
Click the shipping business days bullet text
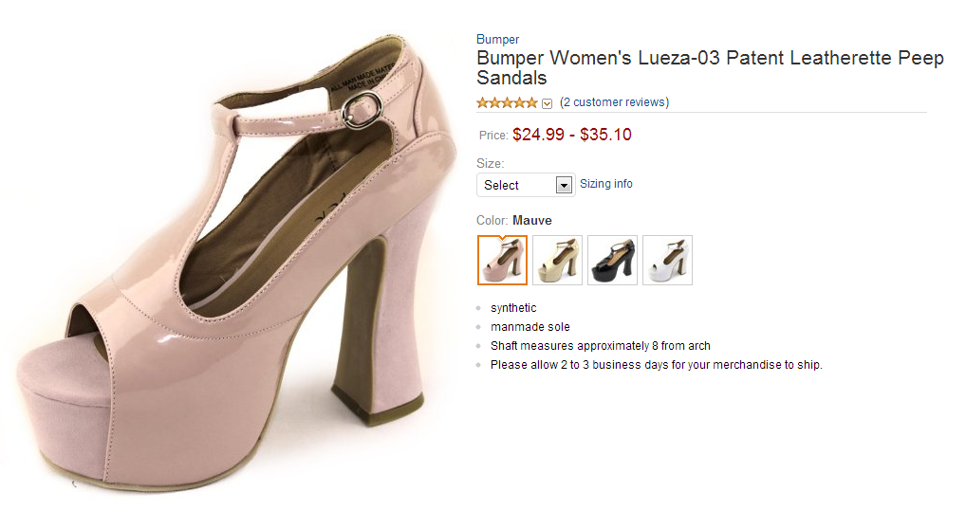click(x=656, y=365)
